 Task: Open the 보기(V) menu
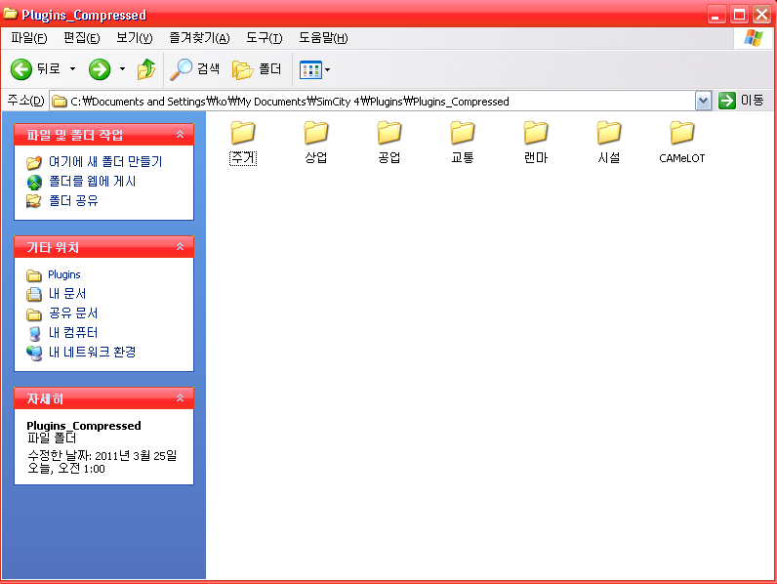coord(135,38)
